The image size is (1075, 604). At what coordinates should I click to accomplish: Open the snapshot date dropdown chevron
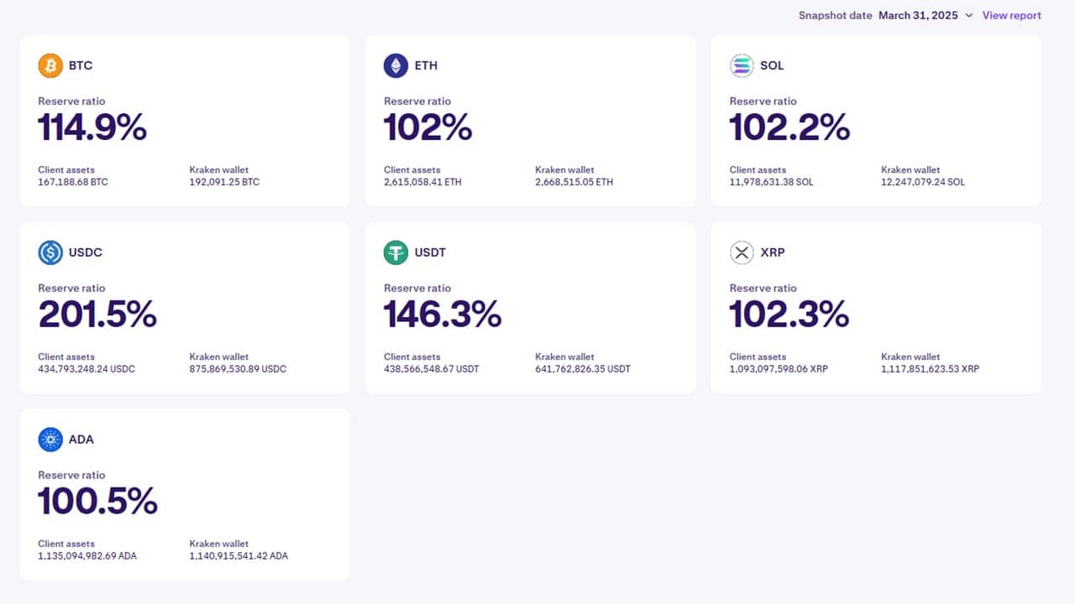coord(968,15)
